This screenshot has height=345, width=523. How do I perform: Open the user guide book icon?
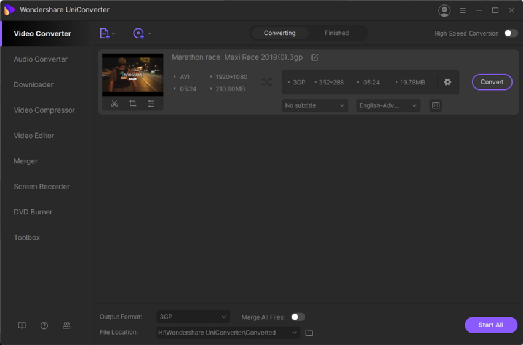[22, 326]
